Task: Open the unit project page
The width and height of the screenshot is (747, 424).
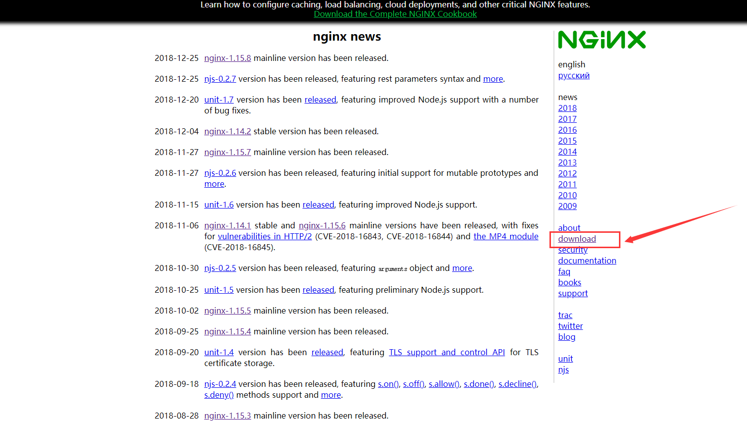Action: pyautogui.click(x=565, y=359)
